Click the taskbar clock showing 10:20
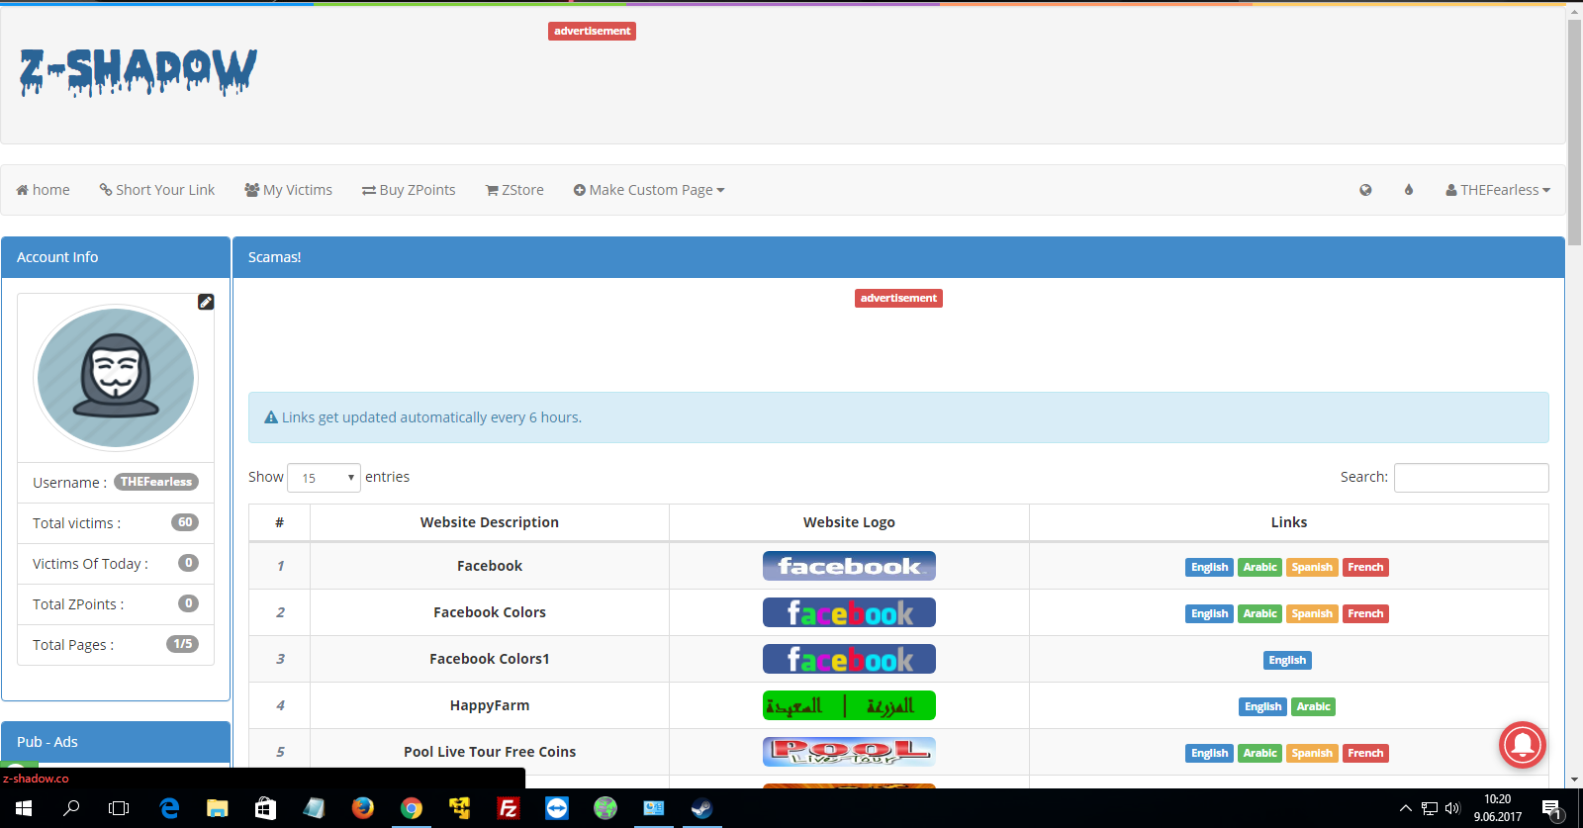Screen dimensions: 1583x828 pos(1498,808)
